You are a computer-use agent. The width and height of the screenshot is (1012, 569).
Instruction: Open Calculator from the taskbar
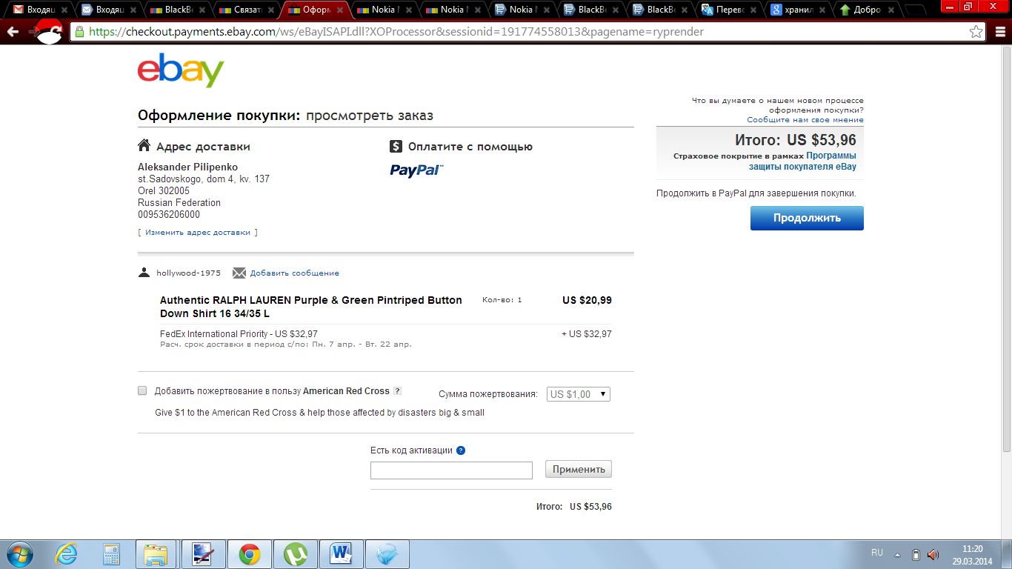(x=112, y=554)
